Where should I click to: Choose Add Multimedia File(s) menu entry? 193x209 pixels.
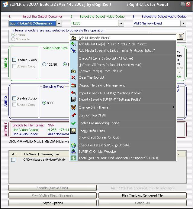[123, 38]
